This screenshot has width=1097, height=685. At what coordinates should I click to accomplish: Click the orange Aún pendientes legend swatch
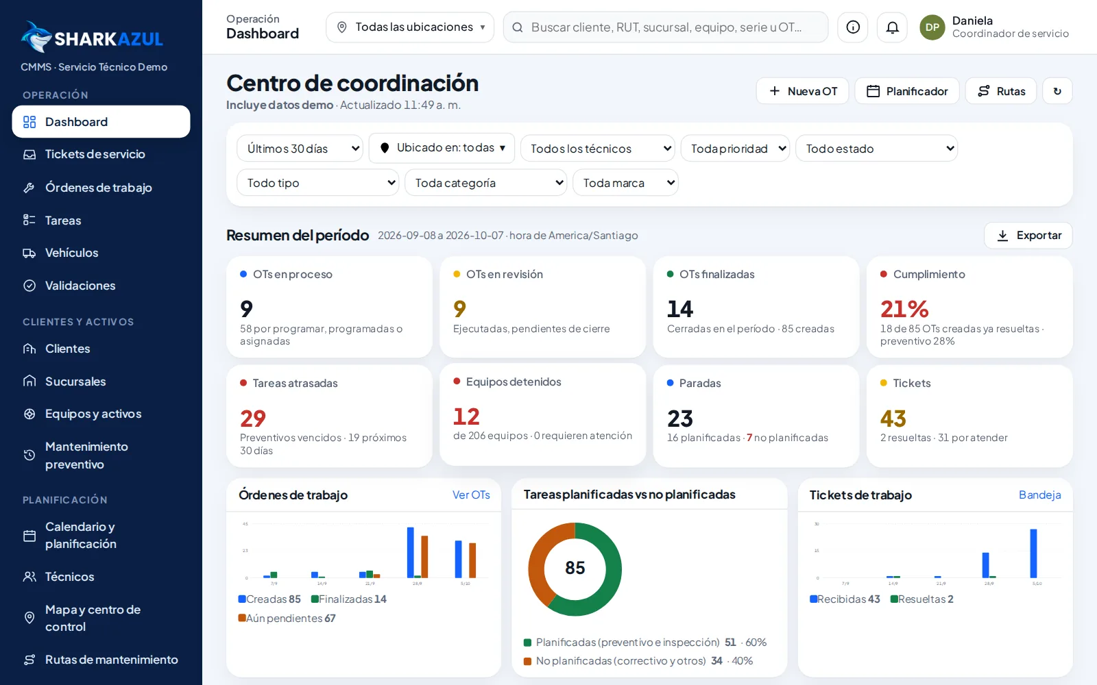pos(242,618)
